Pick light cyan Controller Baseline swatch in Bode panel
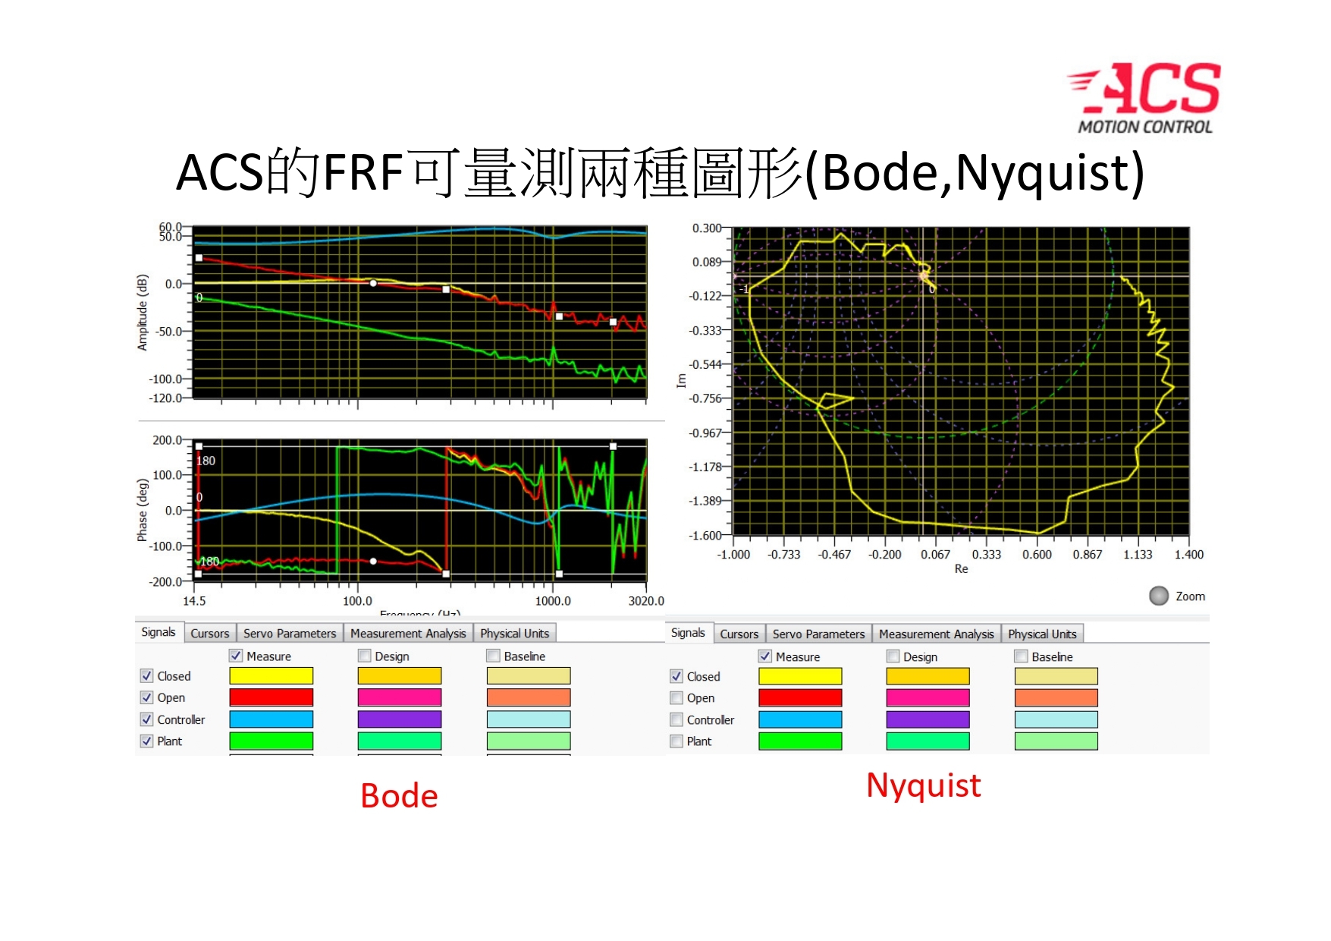 [x=529, y=719]
